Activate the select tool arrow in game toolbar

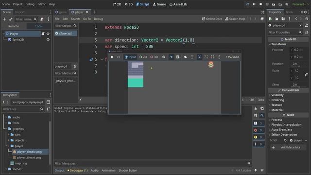click(x=171, y=57)
